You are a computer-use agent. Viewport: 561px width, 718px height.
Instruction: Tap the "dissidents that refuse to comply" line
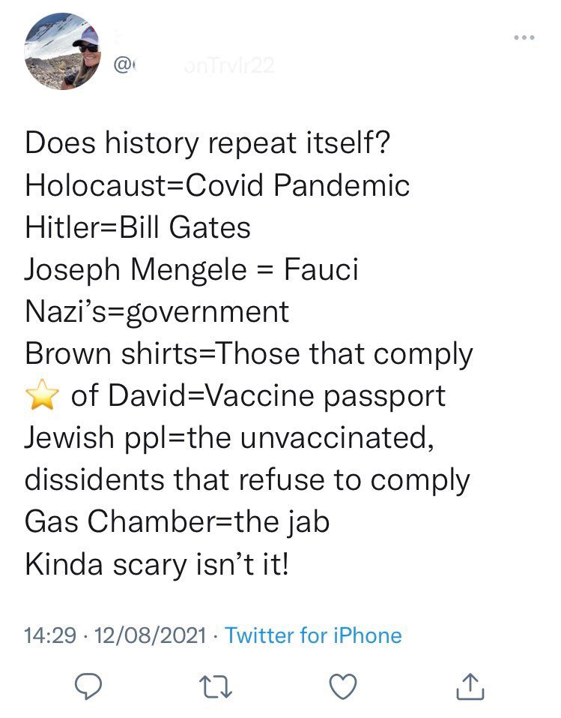[x=247, y=480]
